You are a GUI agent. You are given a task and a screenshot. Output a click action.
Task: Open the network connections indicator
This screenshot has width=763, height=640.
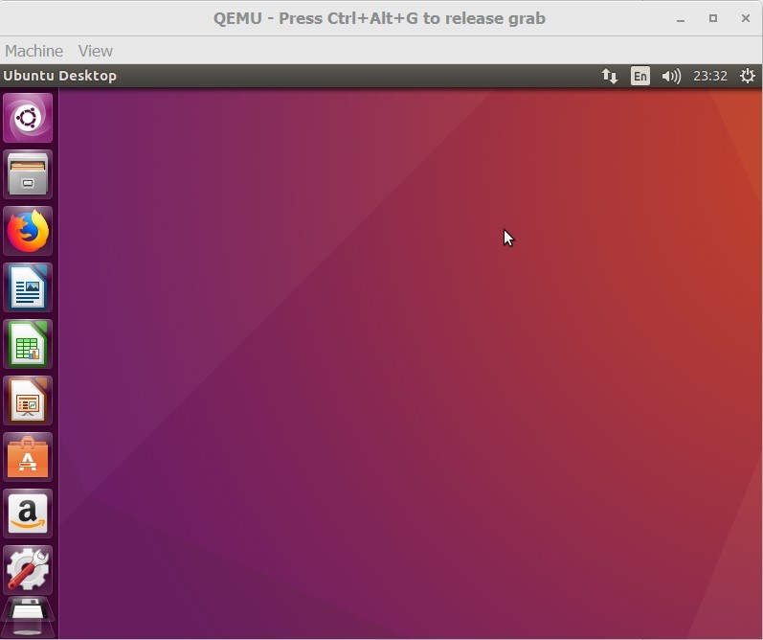click(610, 77)
